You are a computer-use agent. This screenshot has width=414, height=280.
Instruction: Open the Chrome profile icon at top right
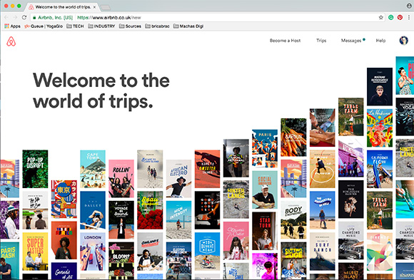pos(409,6)
